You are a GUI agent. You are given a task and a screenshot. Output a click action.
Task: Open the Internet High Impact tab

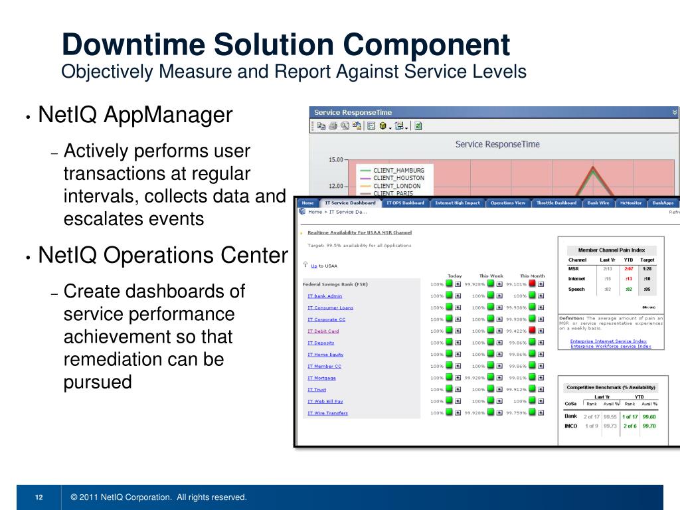(458, 203)
